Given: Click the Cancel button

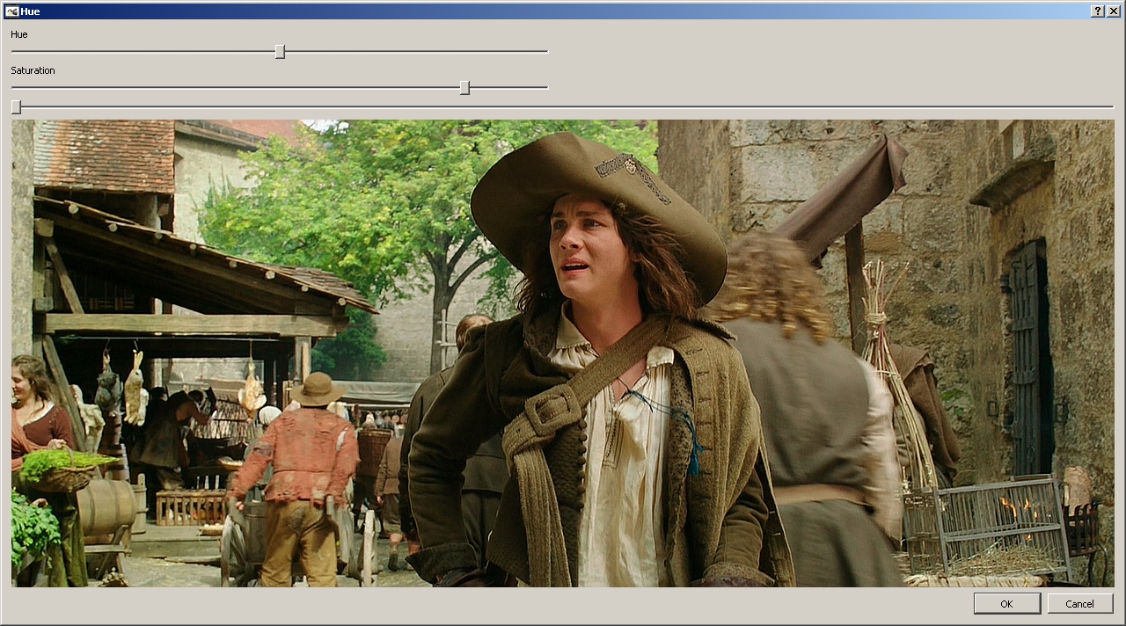Looking at the screenshot, I should [1079, 603].
